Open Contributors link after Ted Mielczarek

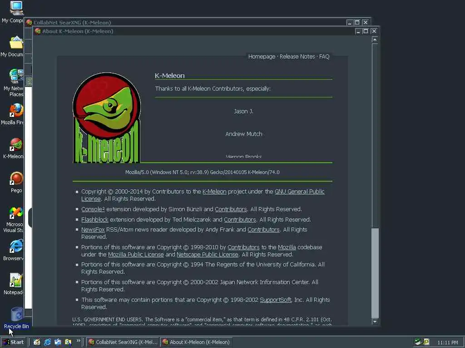[x=240, y=220]
